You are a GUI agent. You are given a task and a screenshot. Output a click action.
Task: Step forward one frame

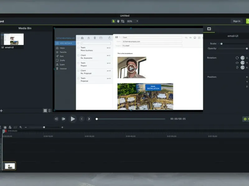63,119
